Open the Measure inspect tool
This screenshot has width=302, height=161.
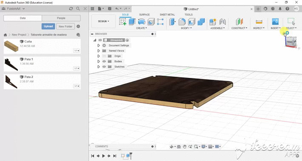click(259, 22)
